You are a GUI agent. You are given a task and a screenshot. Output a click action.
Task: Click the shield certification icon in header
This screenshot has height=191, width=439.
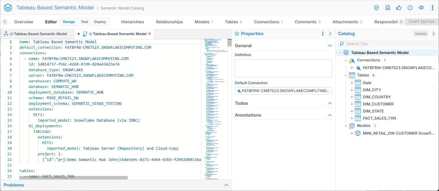pos(376,8)
